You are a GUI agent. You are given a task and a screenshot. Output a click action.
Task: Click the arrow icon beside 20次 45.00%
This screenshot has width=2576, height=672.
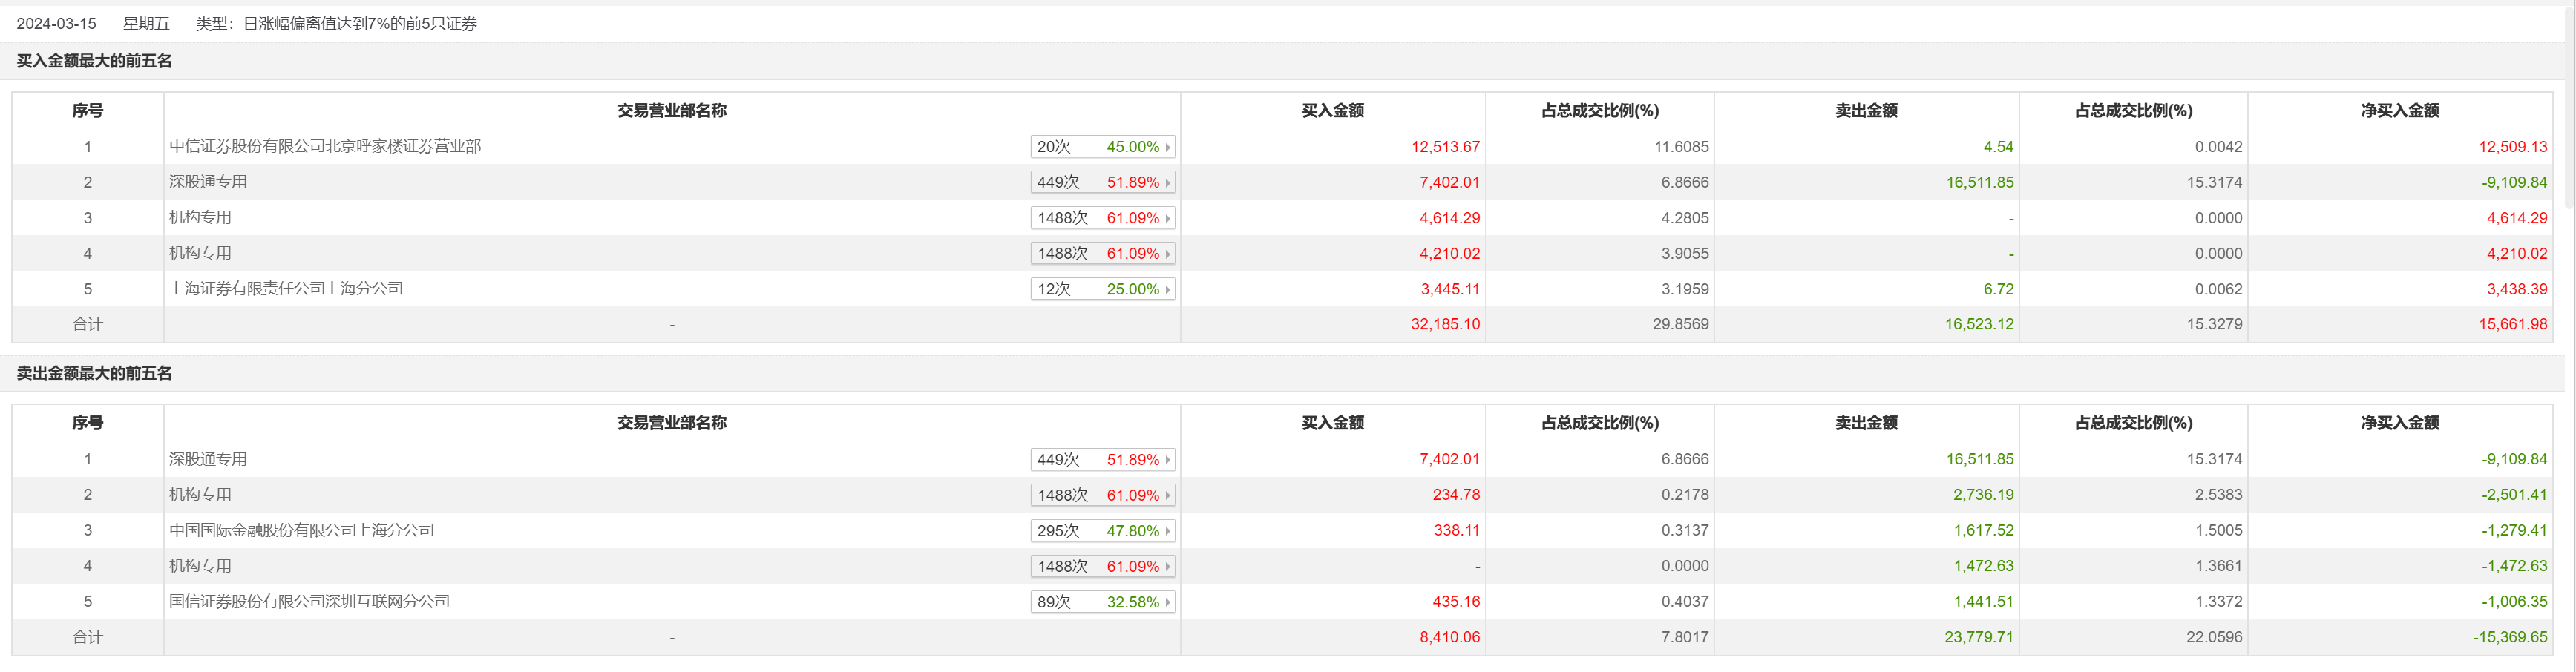click(x=1167, y=147)
